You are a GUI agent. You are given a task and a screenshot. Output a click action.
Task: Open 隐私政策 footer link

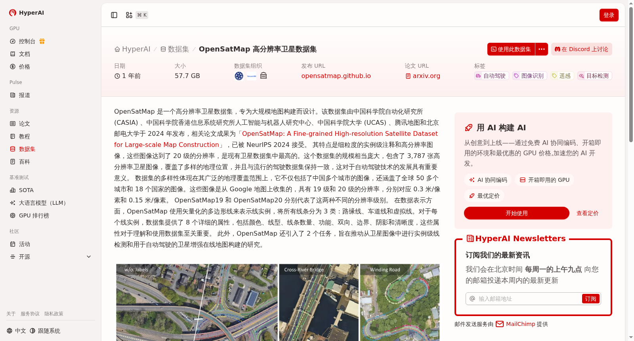pos(54,314)
